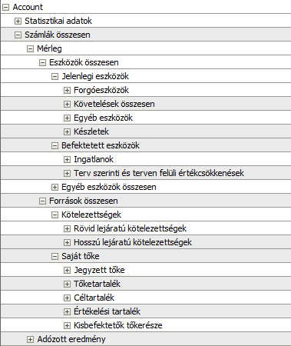This screenshot has width=291, height=346.
Task: Select the Jelenlegi eszközök tree item
Action: click(x=95, y=76)
